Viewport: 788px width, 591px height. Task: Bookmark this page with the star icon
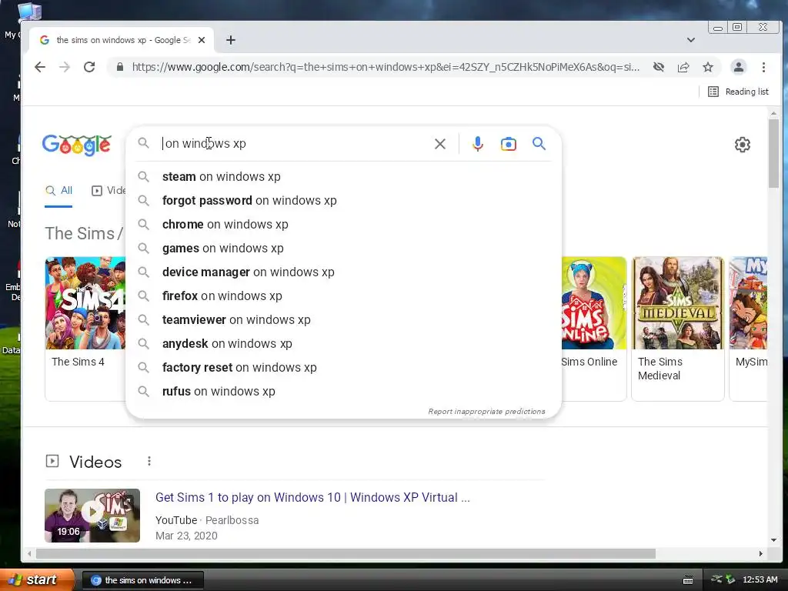click(708, 67)
